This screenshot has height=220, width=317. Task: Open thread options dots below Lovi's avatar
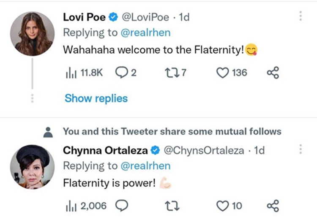(32, 98)
